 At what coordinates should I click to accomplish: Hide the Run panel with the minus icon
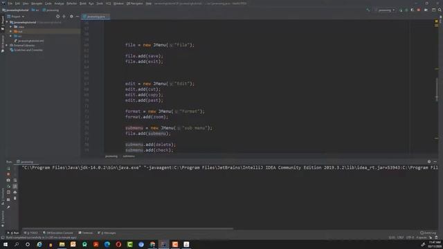[435, 162]
